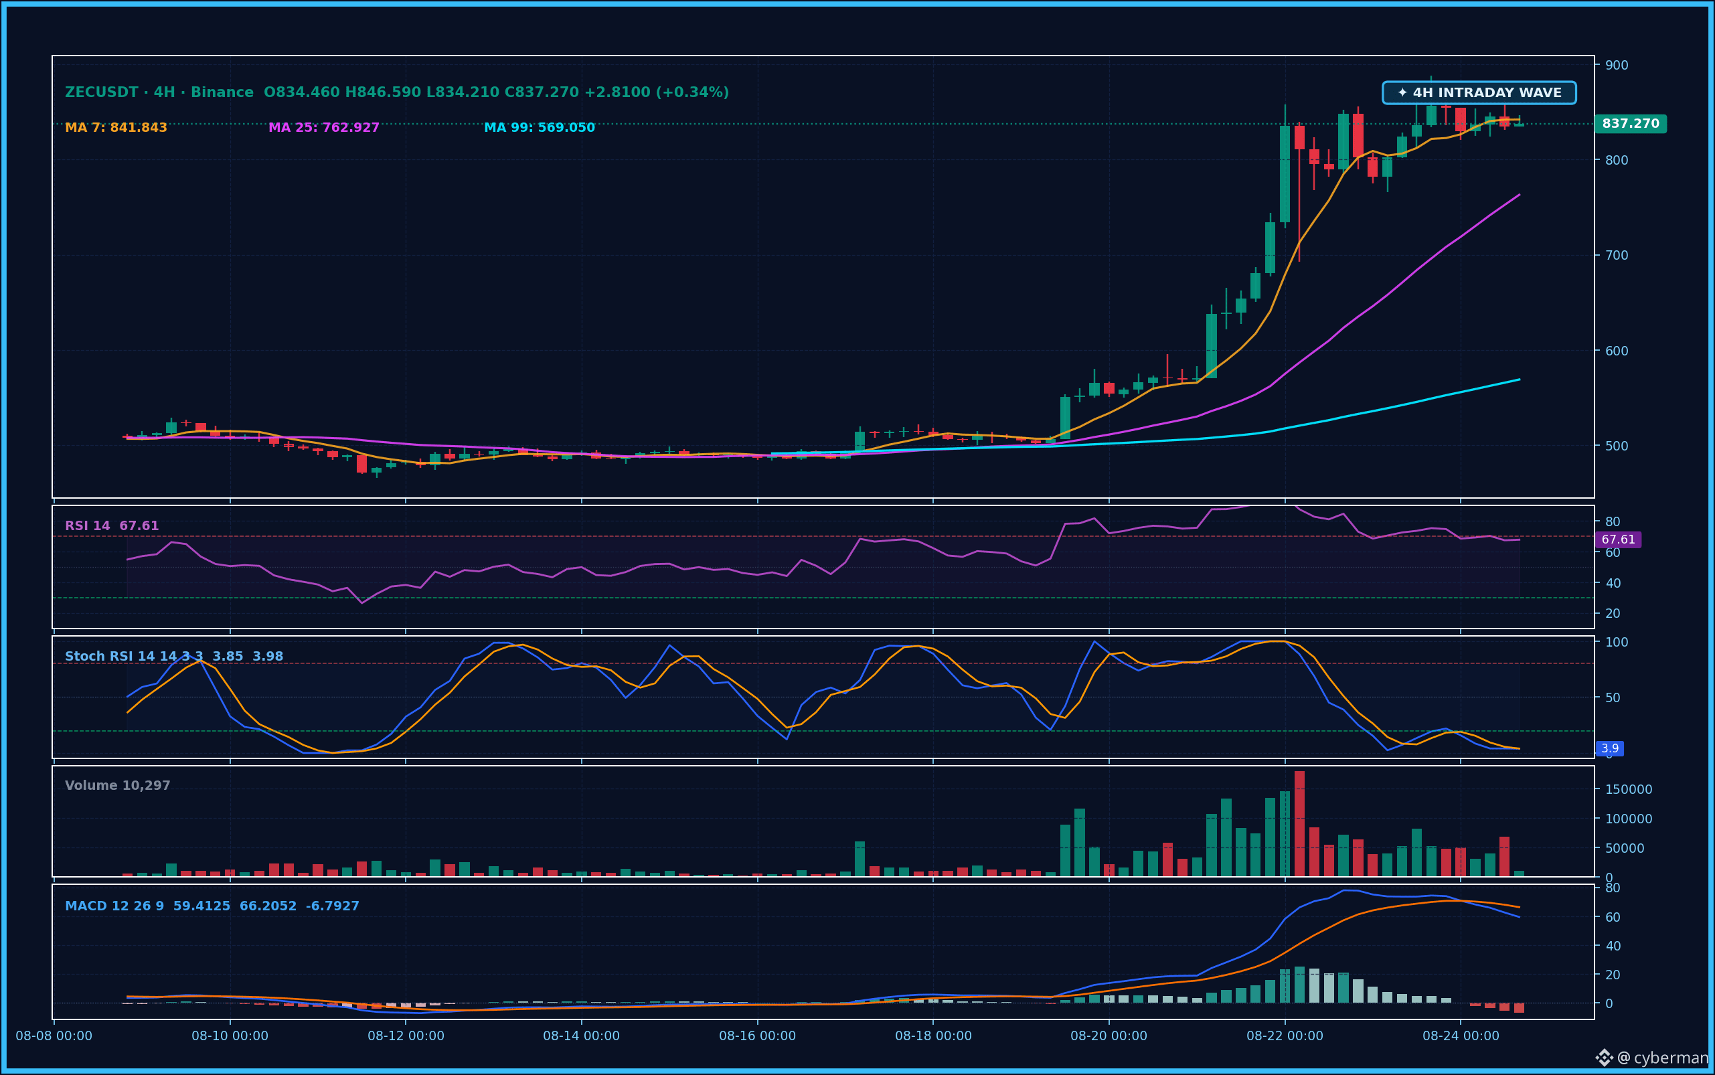Click the 500 price axis label
The height and width of the screenshot is (1075, 1715).
[x=1617, y=446]
